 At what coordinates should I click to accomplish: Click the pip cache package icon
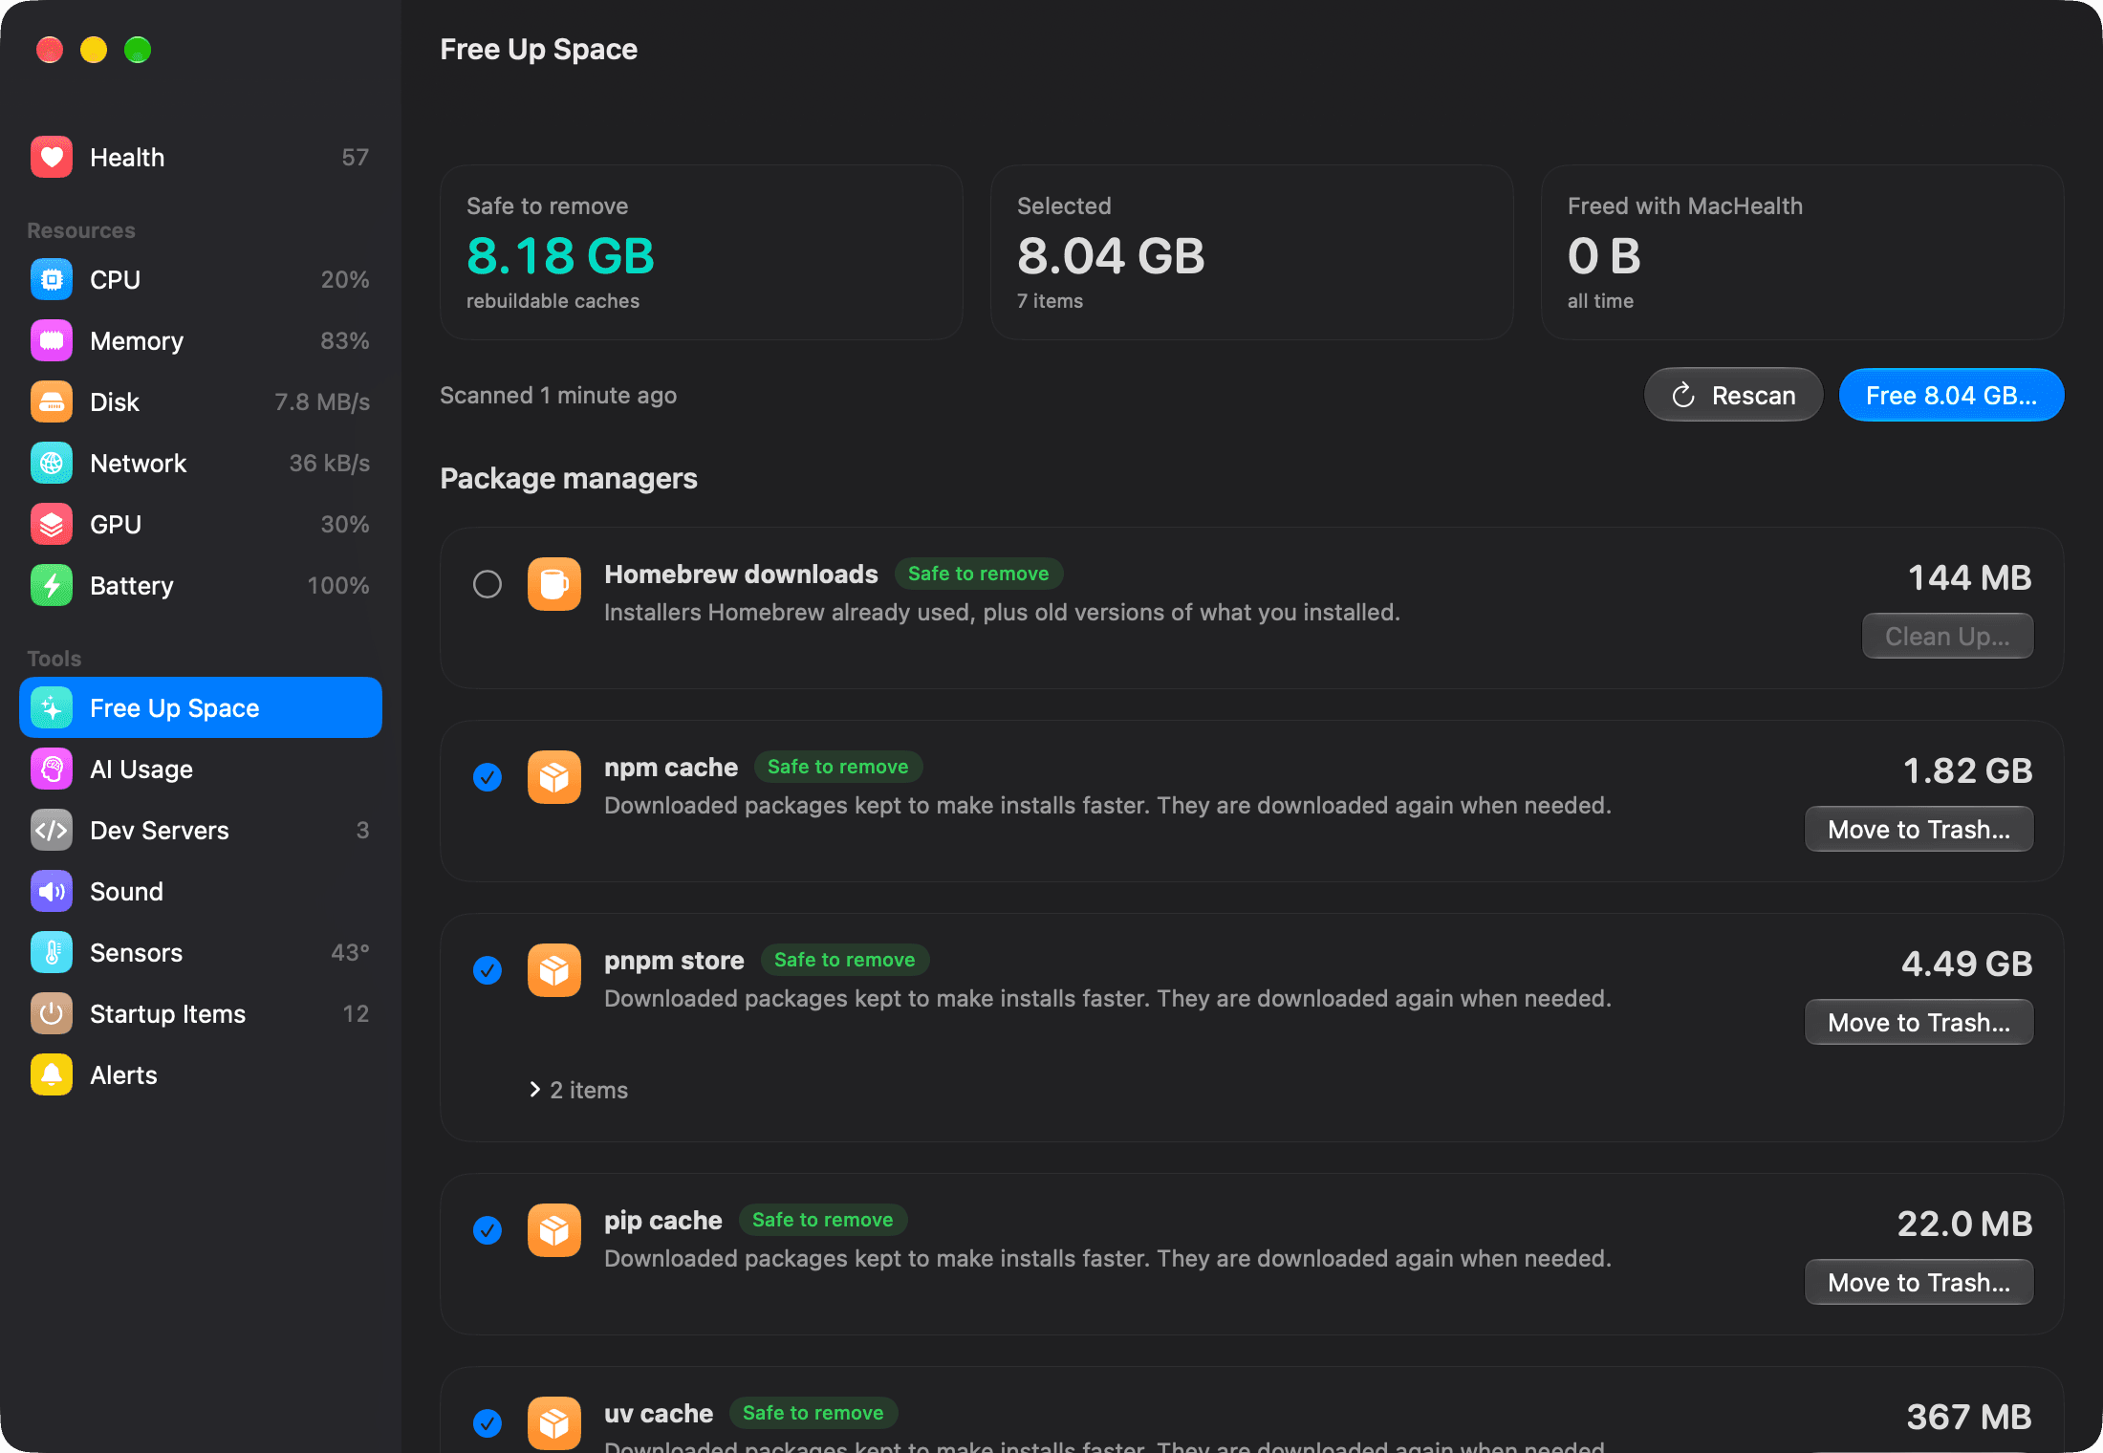(x=554, y=1230)
